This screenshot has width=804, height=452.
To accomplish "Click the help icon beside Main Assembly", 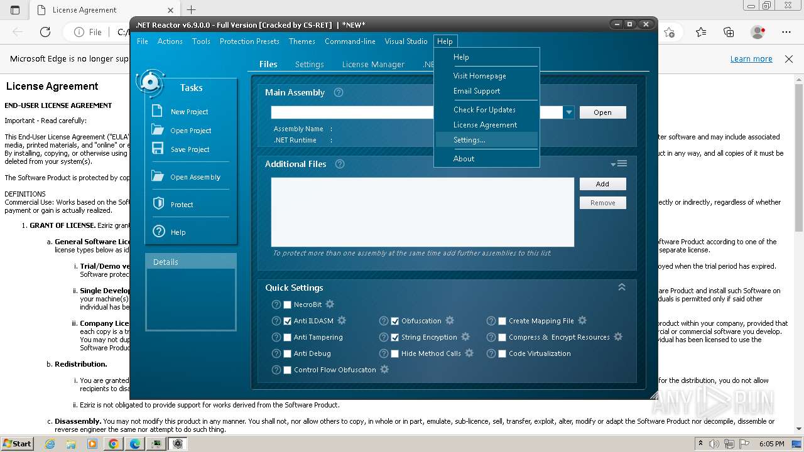I will (339, 92).
